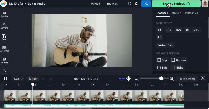Click Export Project button
This screenshot has width=209, height=109.
(x=176, y=3)
